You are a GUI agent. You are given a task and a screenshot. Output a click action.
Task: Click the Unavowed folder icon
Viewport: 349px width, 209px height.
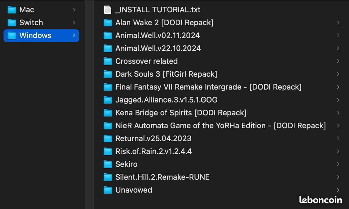tap(108, 190)
